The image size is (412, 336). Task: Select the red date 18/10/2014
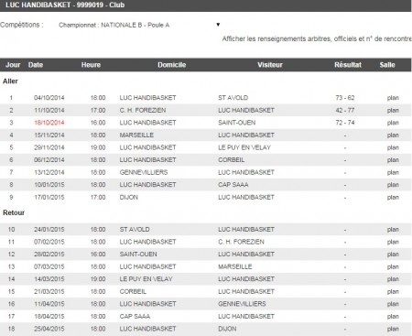click(x=49, y=123)
